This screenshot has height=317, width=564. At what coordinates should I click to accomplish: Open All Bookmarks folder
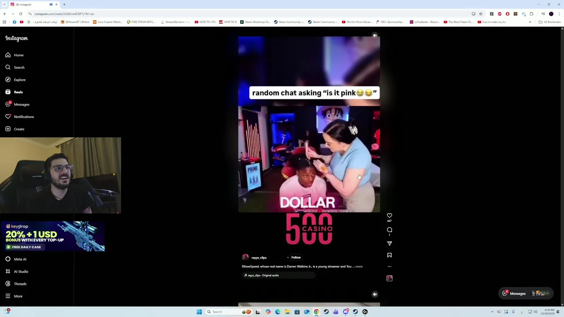click(549, 22)
